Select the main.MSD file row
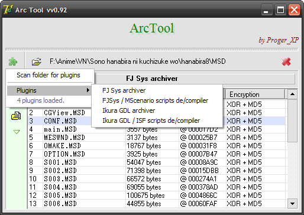This screenshot has height=215, width=304. click(x=157, y=129)
